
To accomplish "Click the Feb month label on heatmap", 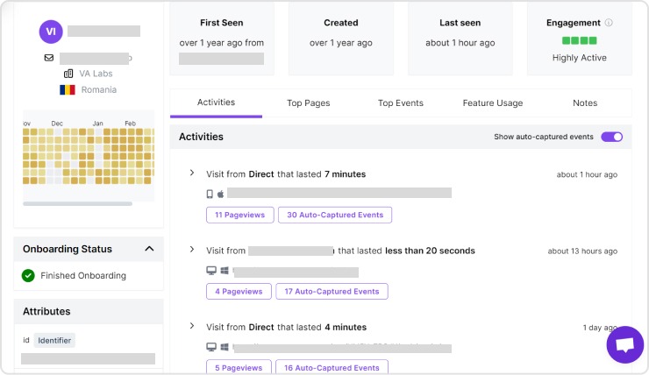I will point(131,124).
